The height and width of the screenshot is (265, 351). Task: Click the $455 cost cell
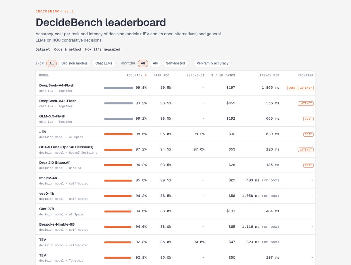tap(231, 103)
